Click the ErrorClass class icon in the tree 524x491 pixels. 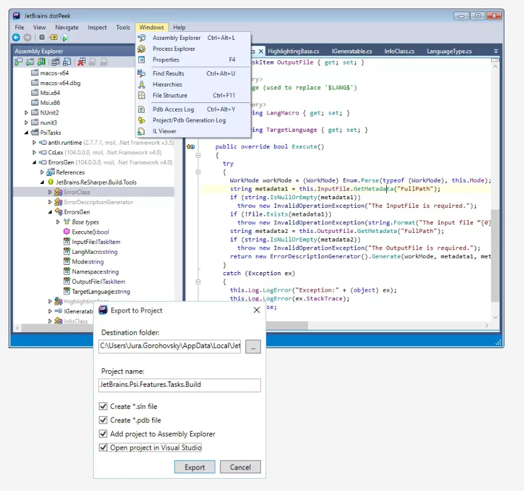coord(59,192)
